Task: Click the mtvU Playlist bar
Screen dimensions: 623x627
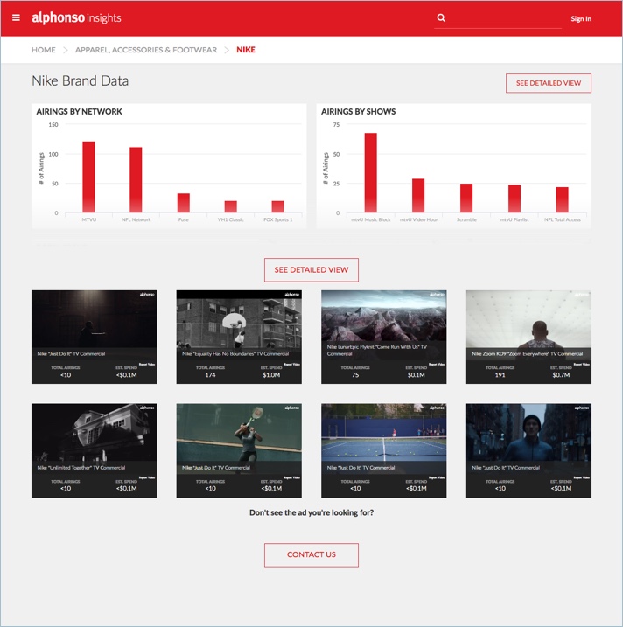Action: point(514,199)
